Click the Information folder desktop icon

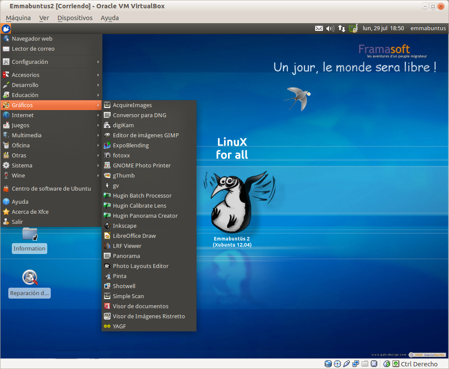pos(29,234)
